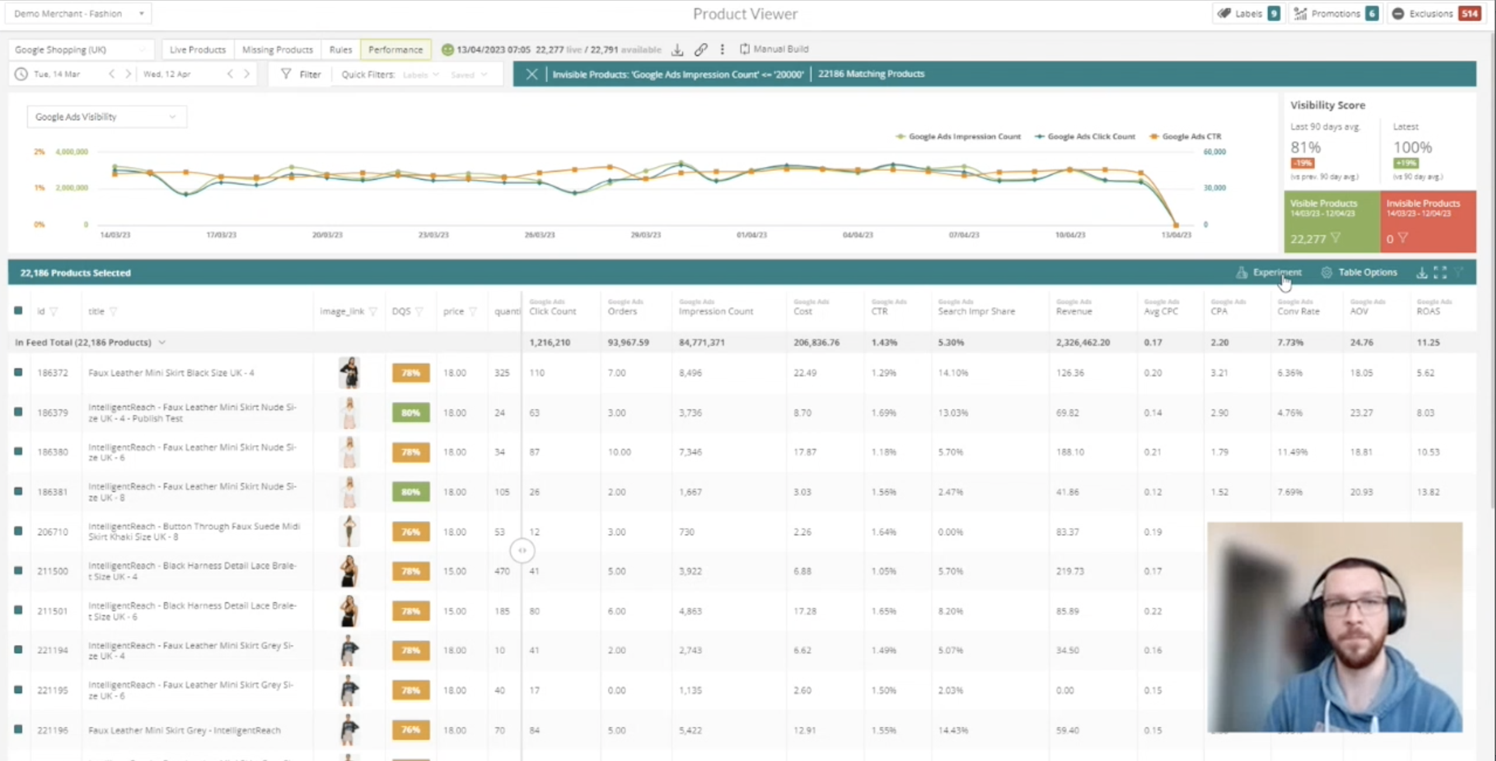Open Table Options gear
1496x761 pixels.
[x=1359, y=272]
